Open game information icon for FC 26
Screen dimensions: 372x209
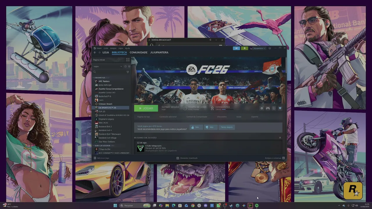(x=274, y=108)
